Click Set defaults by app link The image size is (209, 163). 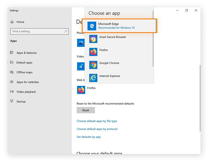[x=89, y=137]
